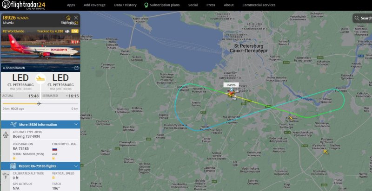Favorite flight I8926 with the star icon
The height and width of the screenshot is (191, 372).
click(68, 18)
